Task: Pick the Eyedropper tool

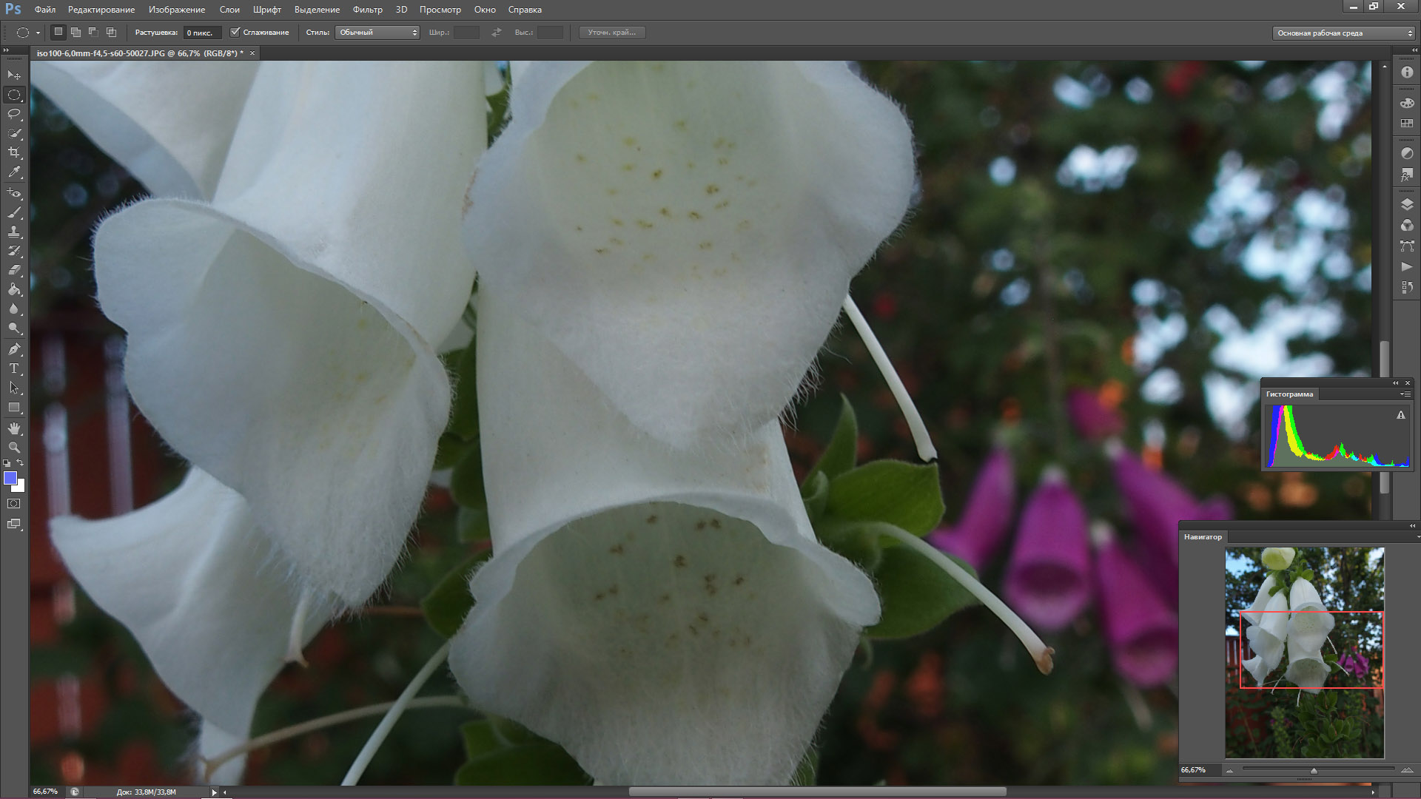Action: [x=14, y=172]
